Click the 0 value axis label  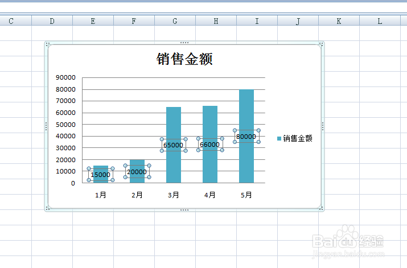pos(73,183)
